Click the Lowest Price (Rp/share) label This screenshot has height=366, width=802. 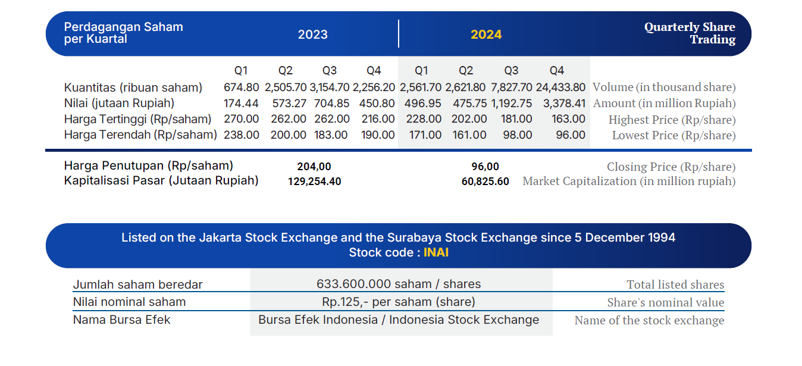(673, 135)
